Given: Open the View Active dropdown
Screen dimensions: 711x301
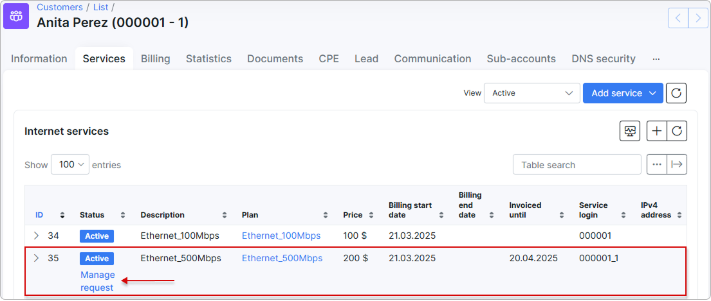Looking at the screenshot, I should click(532, 93).
